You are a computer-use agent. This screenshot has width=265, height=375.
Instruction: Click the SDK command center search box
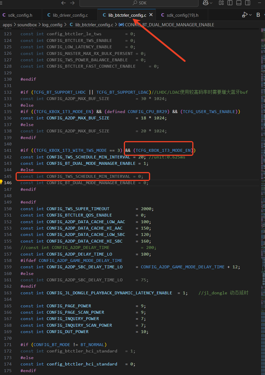139,3
